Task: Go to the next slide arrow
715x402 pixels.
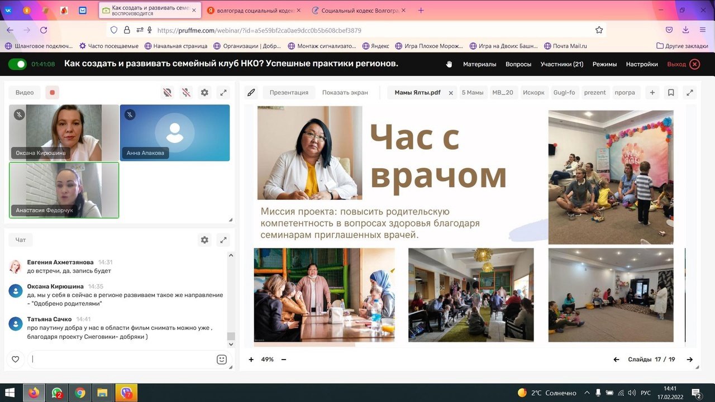Action: pyautogui.click(x=690, y=360)
